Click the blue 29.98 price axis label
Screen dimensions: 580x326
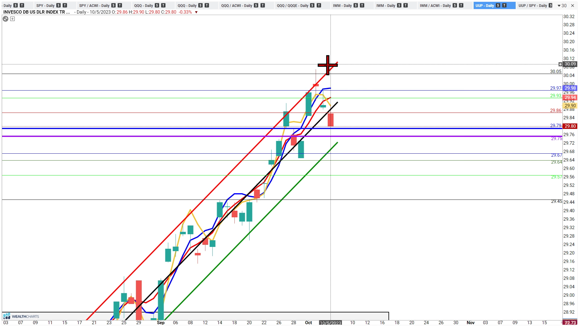(x=570, y=88)
